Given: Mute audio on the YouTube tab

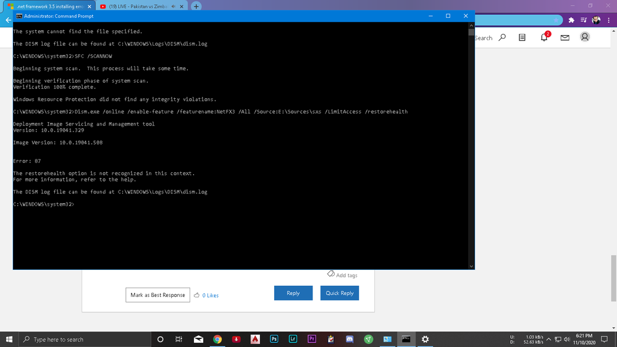Looking at the screenshot, I should tap(173, 6).
